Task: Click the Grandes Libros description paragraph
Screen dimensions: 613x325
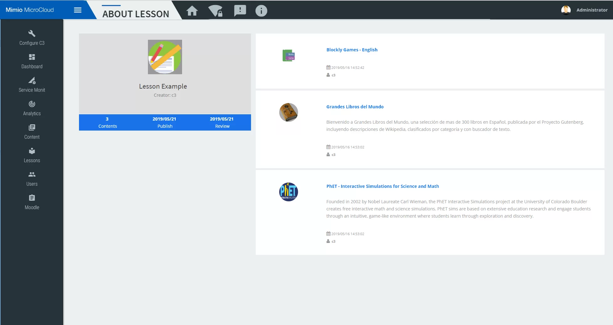Action: tap(455, 126)
